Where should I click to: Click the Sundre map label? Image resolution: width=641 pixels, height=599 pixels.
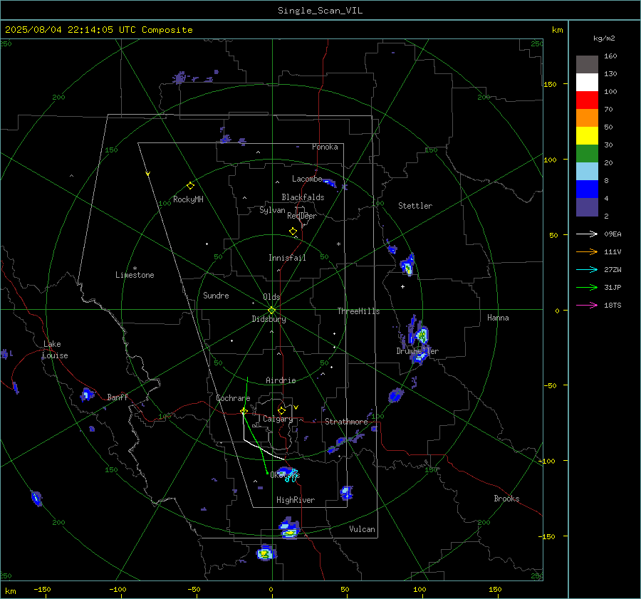pyautogui.click(x=216, y=296)
